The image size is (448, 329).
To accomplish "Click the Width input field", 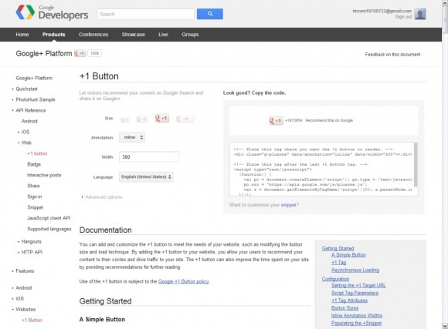I will coord(149,157).
